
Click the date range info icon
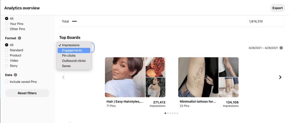click(x=281, y=48)
